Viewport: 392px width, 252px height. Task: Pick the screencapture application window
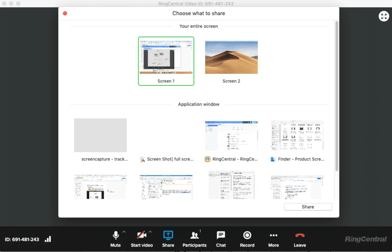(x=100, y=136)
